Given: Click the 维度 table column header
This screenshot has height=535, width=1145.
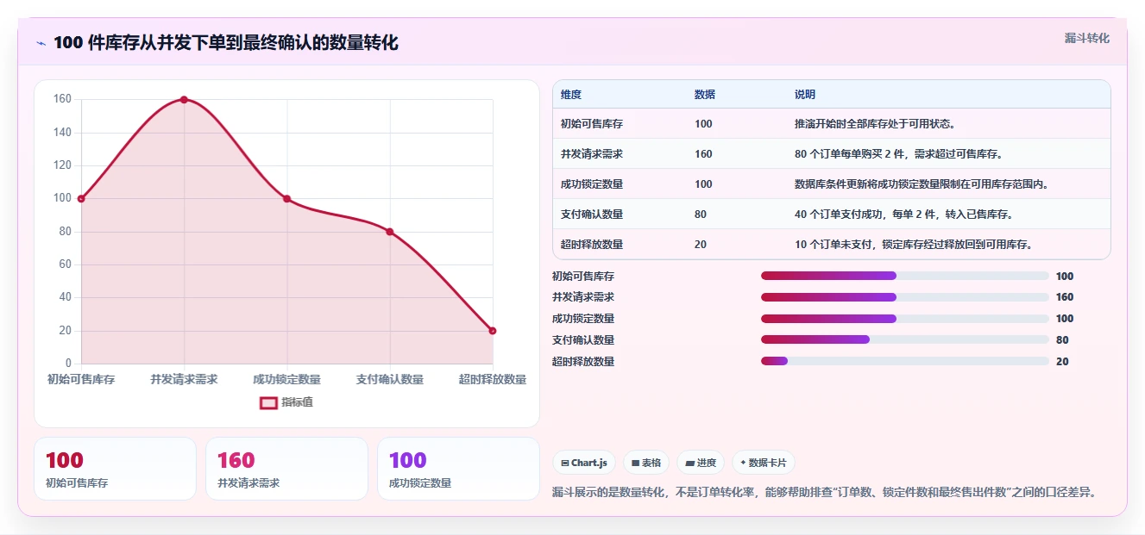Looking at the screenshot, I should pos(571,95).
